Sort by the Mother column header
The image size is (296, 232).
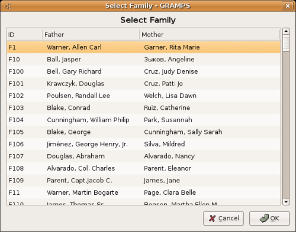[210, 35]
